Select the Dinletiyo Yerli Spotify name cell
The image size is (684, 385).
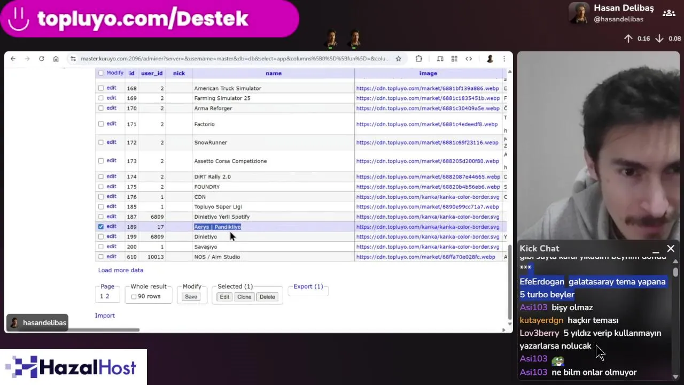[273, 217]
